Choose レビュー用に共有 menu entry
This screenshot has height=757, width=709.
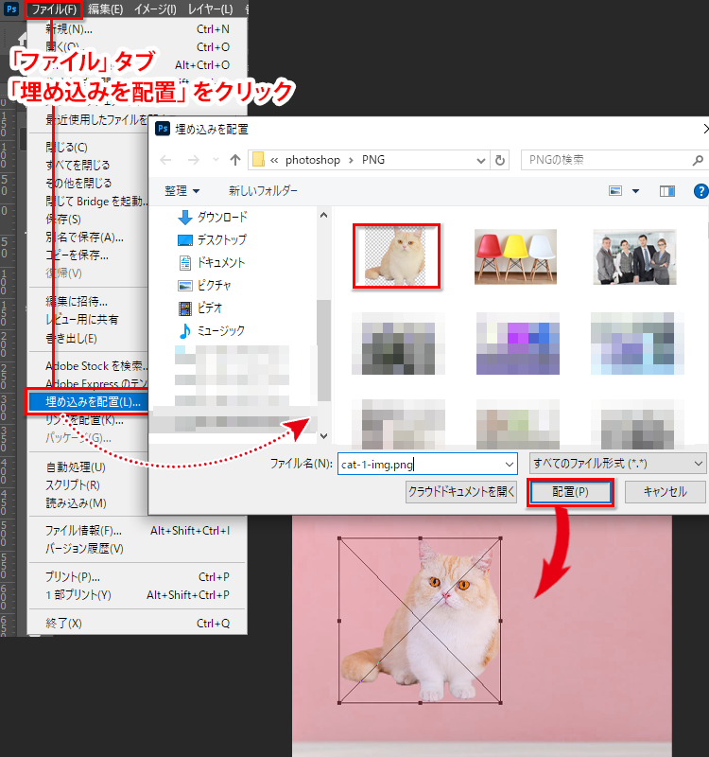tap(89, 320)
